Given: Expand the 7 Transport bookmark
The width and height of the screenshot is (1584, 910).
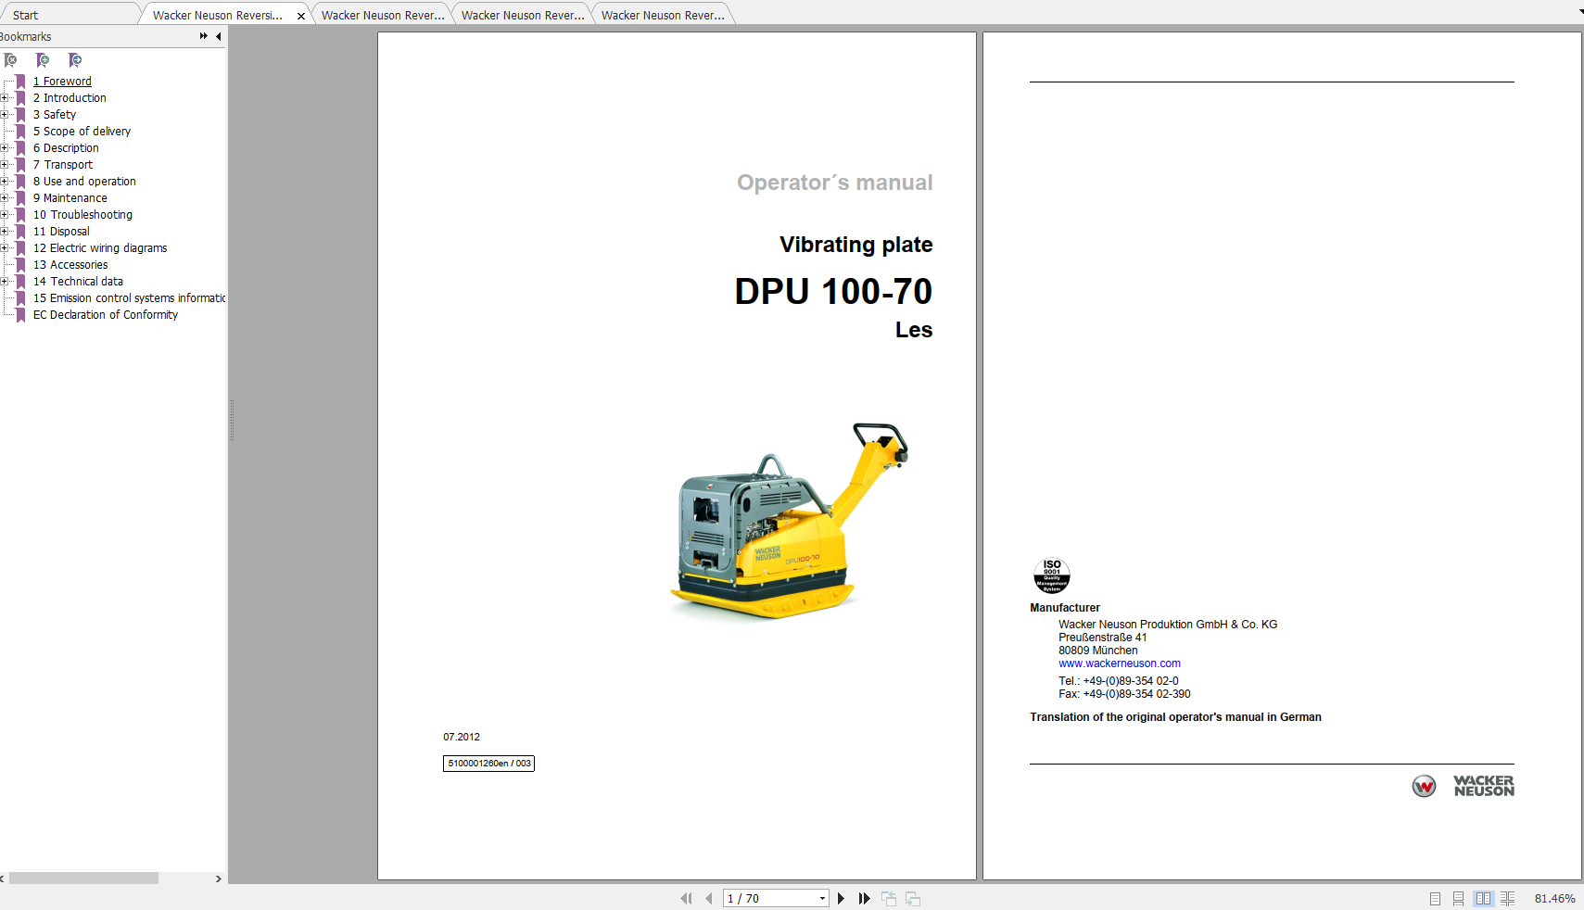Looking at the screenshot, I should (x=5, y=165).
